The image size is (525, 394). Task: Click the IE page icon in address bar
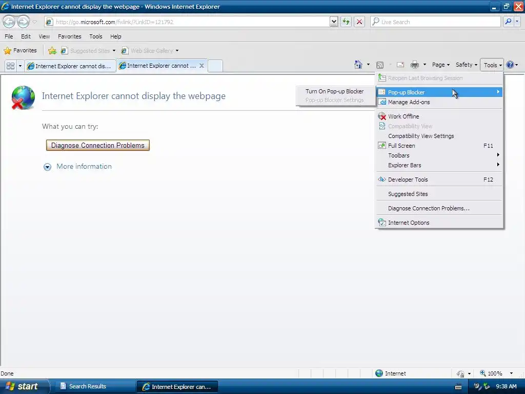coord(49,22)
